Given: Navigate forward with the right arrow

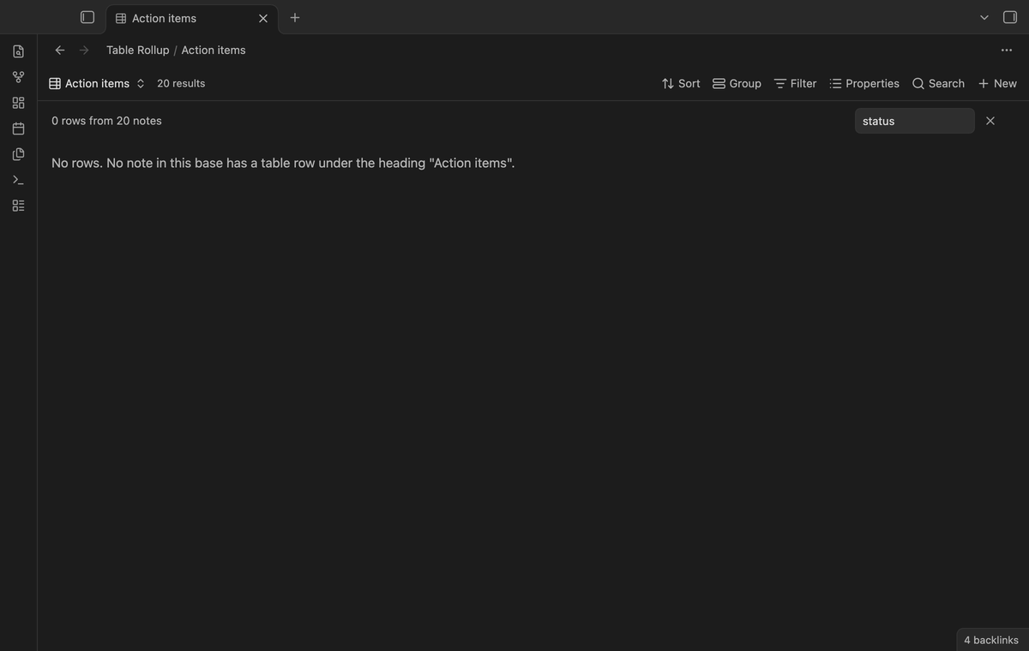Looking at the screenshot, I should coord(84,50).
